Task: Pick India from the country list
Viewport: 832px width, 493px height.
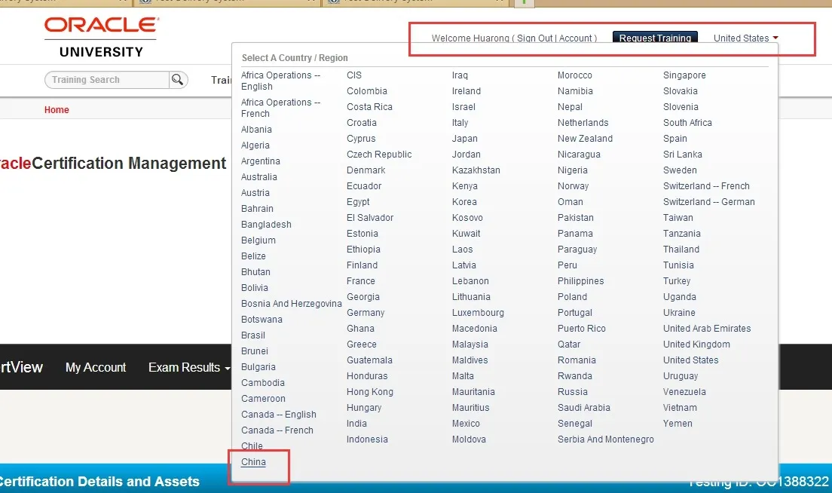Action: (x=356, y=424)
